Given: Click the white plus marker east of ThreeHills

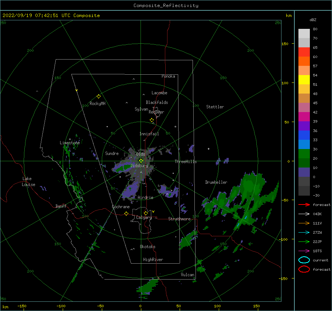Looking at the screenshot, I should click(x=208, y=149).
